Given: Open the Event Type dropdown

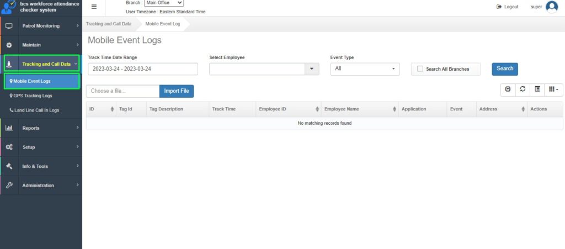Looking at the screenshot, I should tap(365, 69).
